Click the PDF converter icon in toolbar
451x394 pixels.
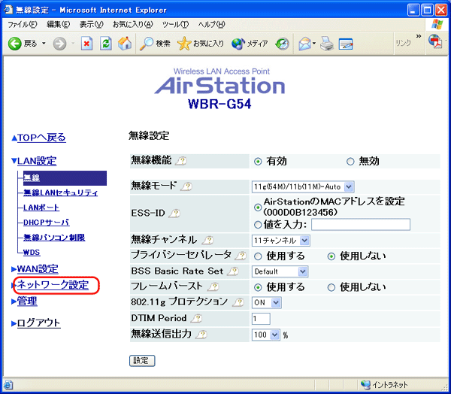pos(436,41)
